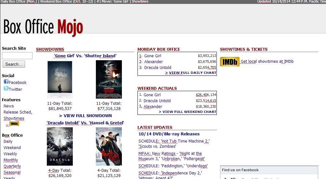
Task: Click Get local showtimes at IMDb
Action: click(x=267, y=62)
